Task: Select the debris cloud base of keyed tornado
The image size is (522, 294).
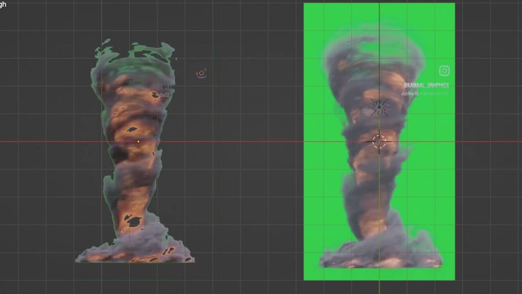Action: pyautogui.click(x=134, y=250)
